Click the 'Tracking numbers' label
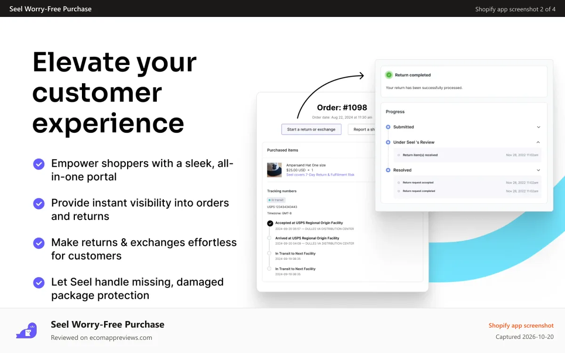Screen dimensions: 565x353 pos(282,191)
